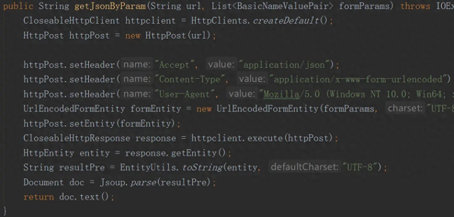Click the 'throws' keyword in method signature
454x217 pixels.
[x=415, y=6]
